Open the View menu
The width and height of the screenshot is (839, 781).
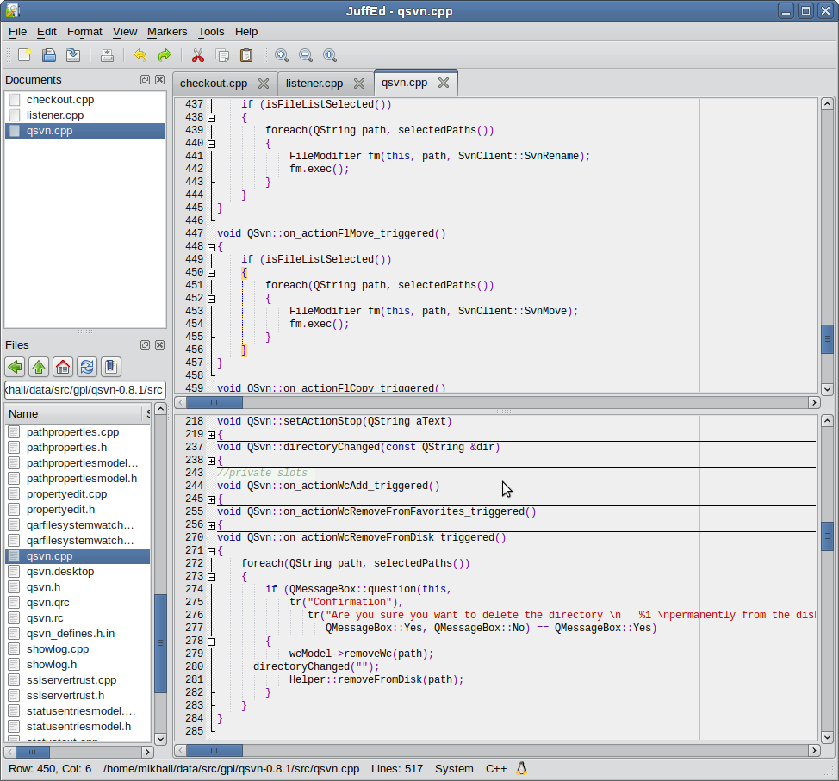(x=125, y=32)
